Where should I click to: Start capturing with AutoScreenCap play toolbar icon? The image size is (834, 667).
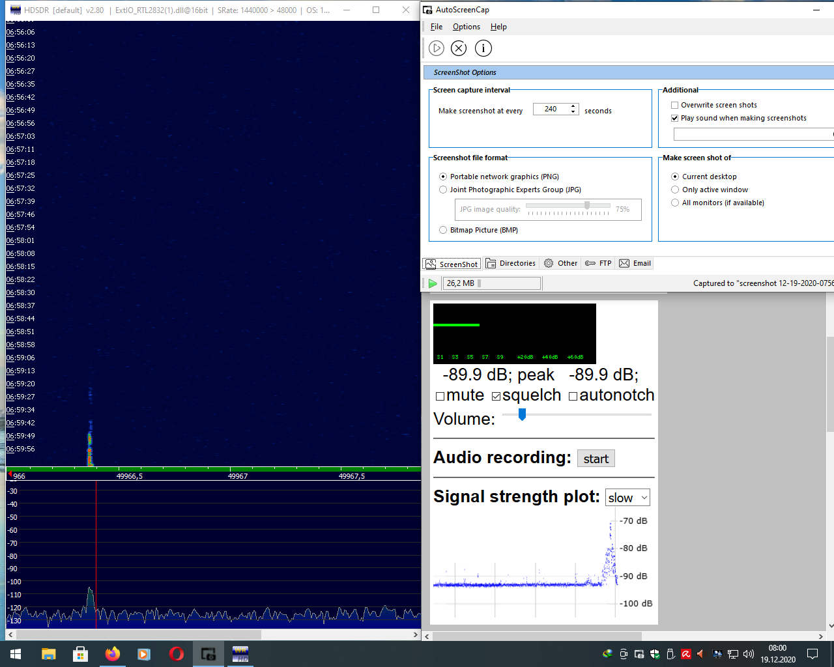(437, 48)
